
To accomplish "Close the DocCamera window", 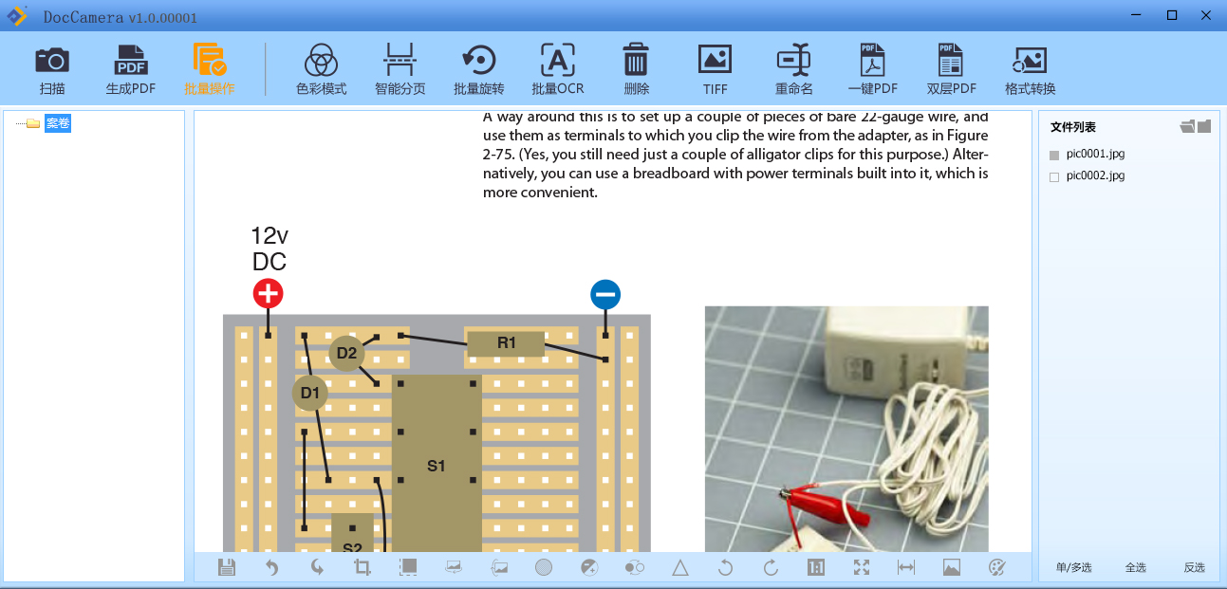I will [x=1205, y=14].
